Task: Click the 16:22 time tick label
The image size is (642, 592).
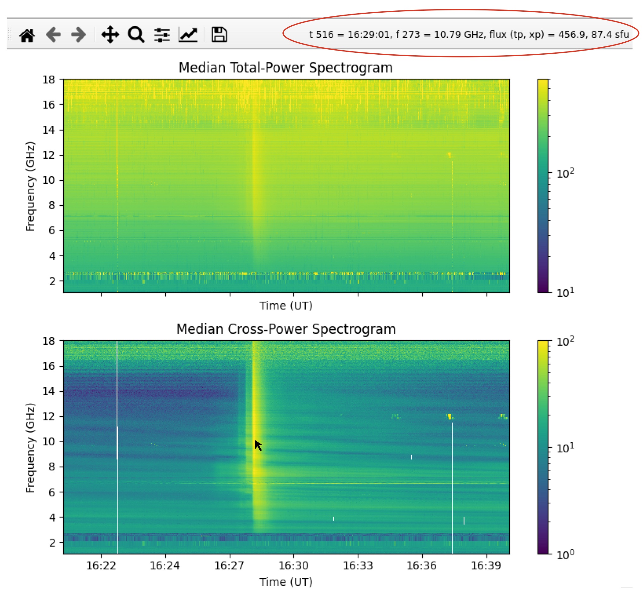Action: 101,566
